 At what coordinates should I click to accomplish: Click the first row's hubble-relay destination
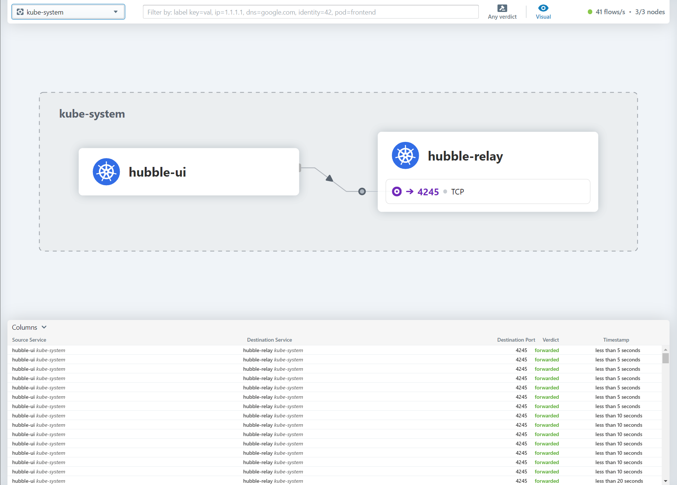coord(273,350)
